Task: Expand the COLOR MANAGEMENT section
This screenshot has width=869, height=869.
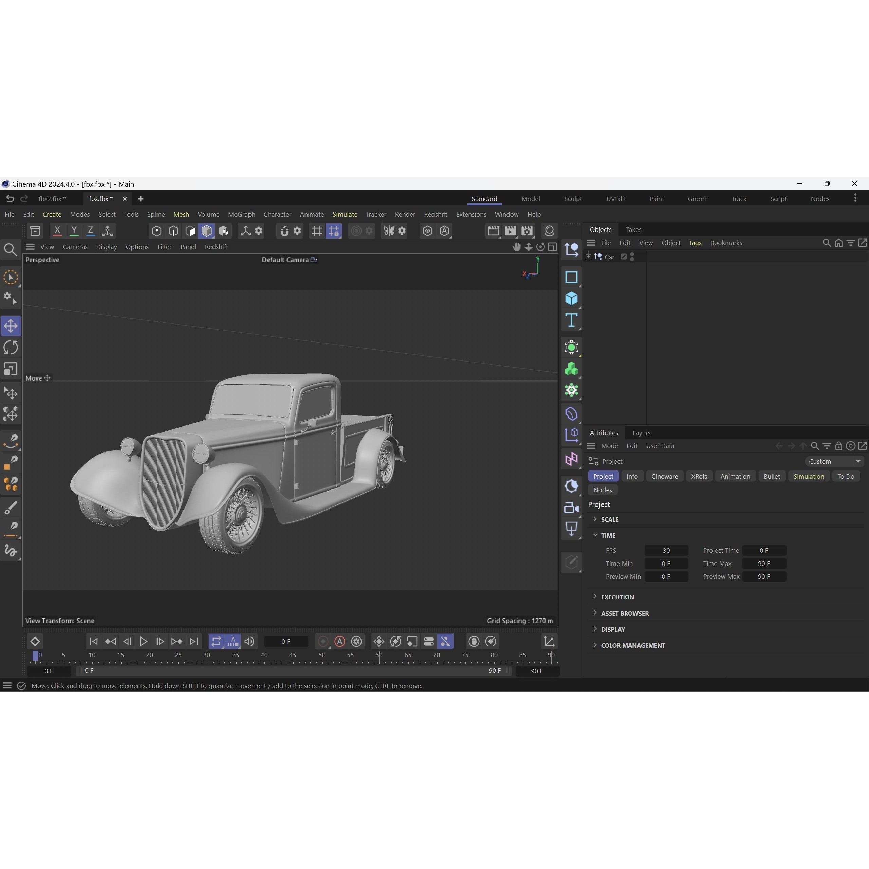Action: click(x=631, y=645)
